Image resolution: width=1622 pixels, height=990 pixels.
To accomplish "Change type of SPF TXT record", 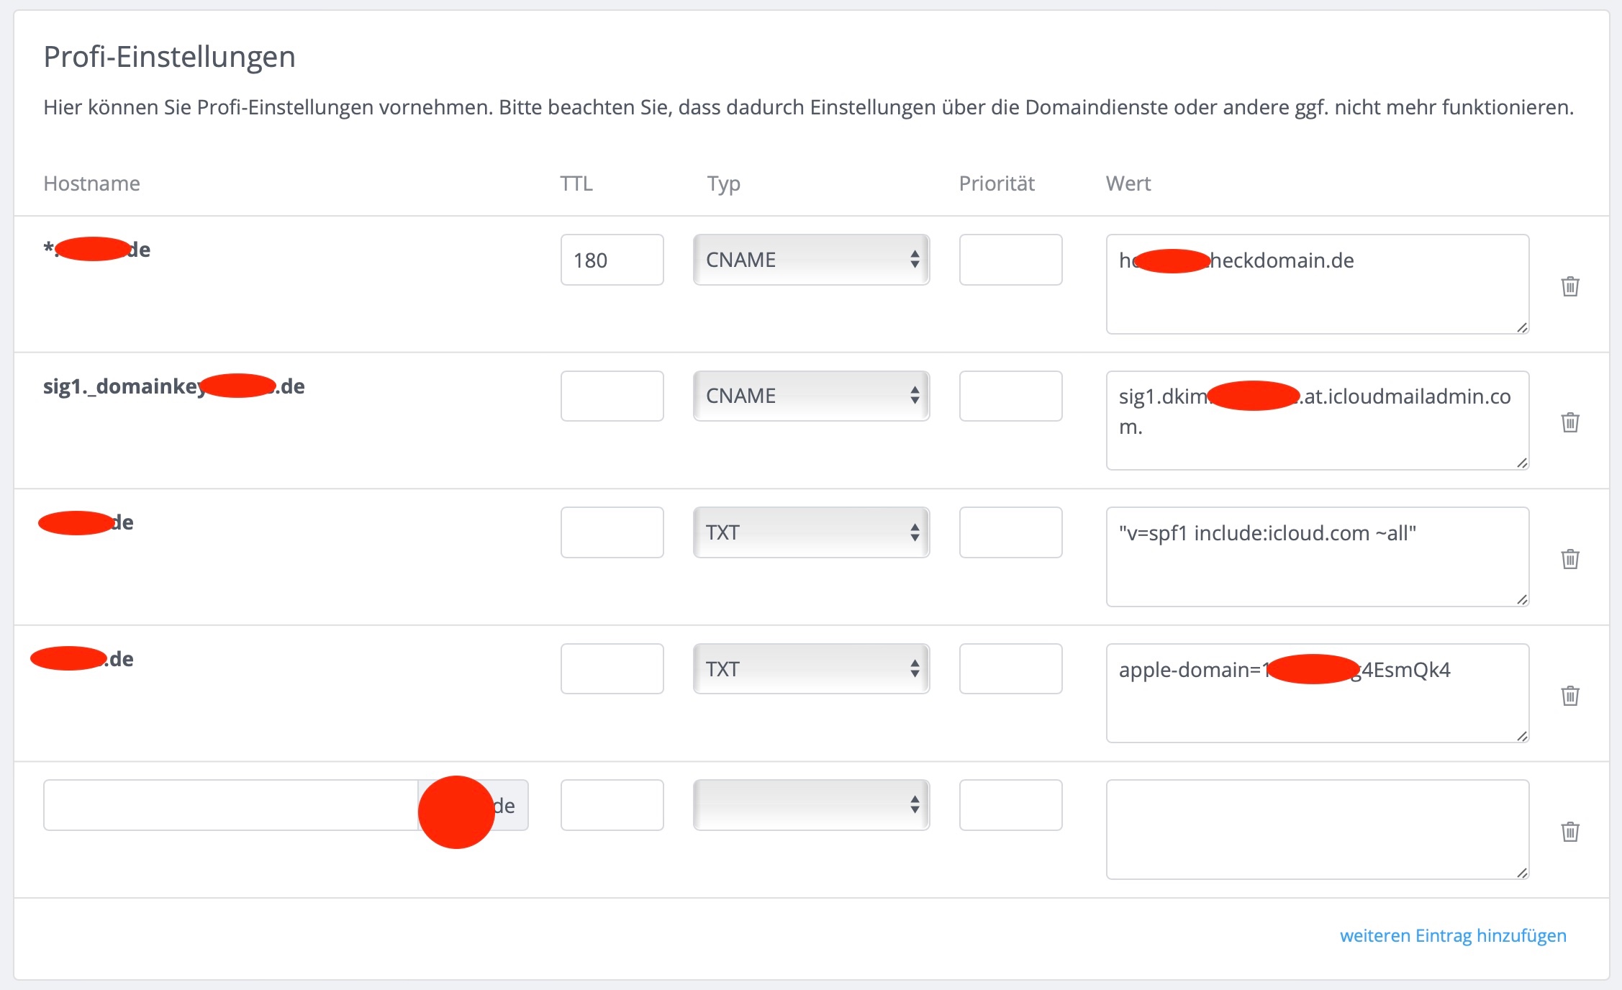I will [811, 532].
